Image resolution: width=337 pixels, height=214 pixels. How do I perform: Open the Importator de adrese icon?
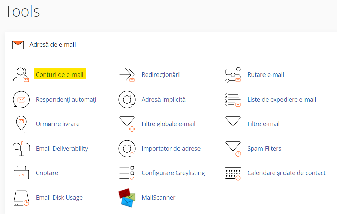point(127,149)
